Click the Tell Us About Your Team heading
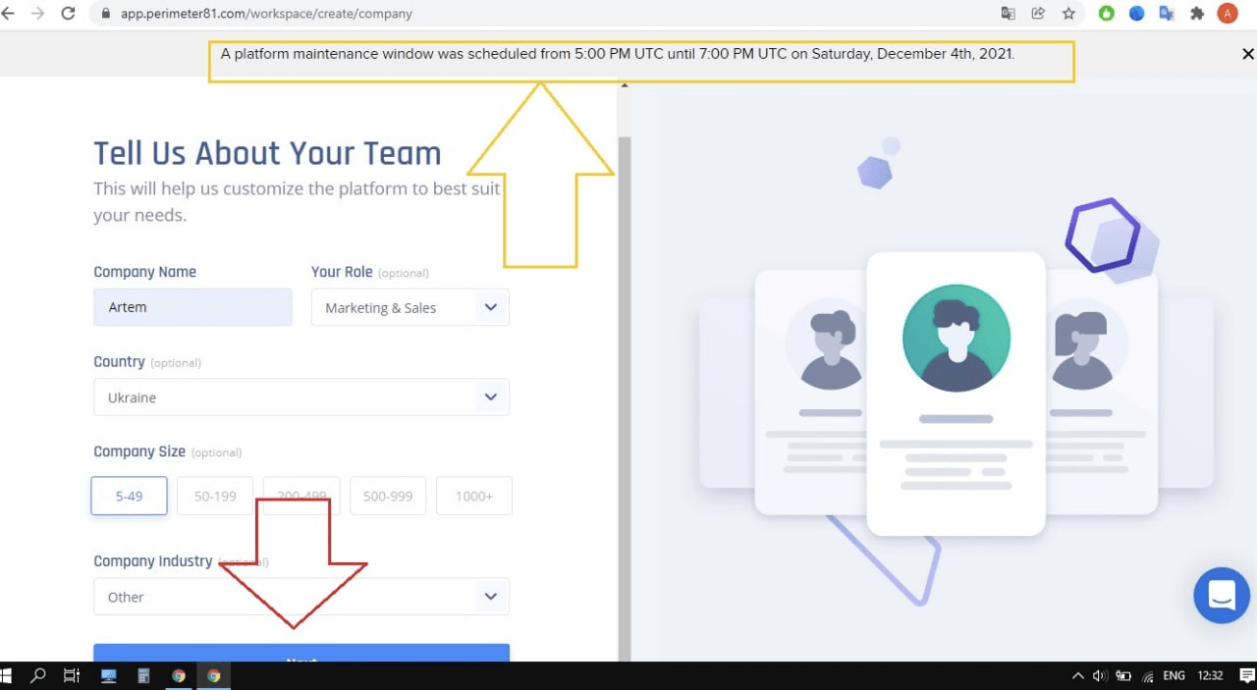The height and width of the screenshot is (690, 1257). (x=267, y=153)
